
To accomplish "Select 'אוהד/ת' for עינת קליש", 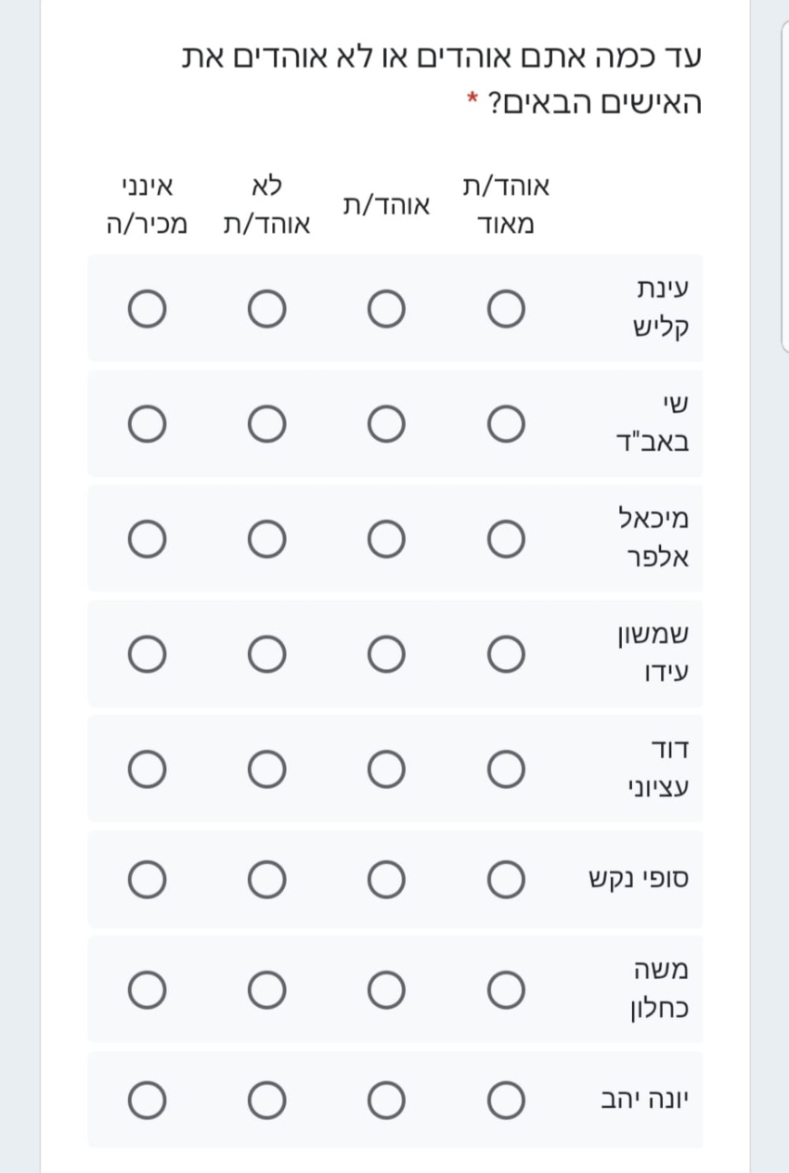I will [x=386, y=309].
